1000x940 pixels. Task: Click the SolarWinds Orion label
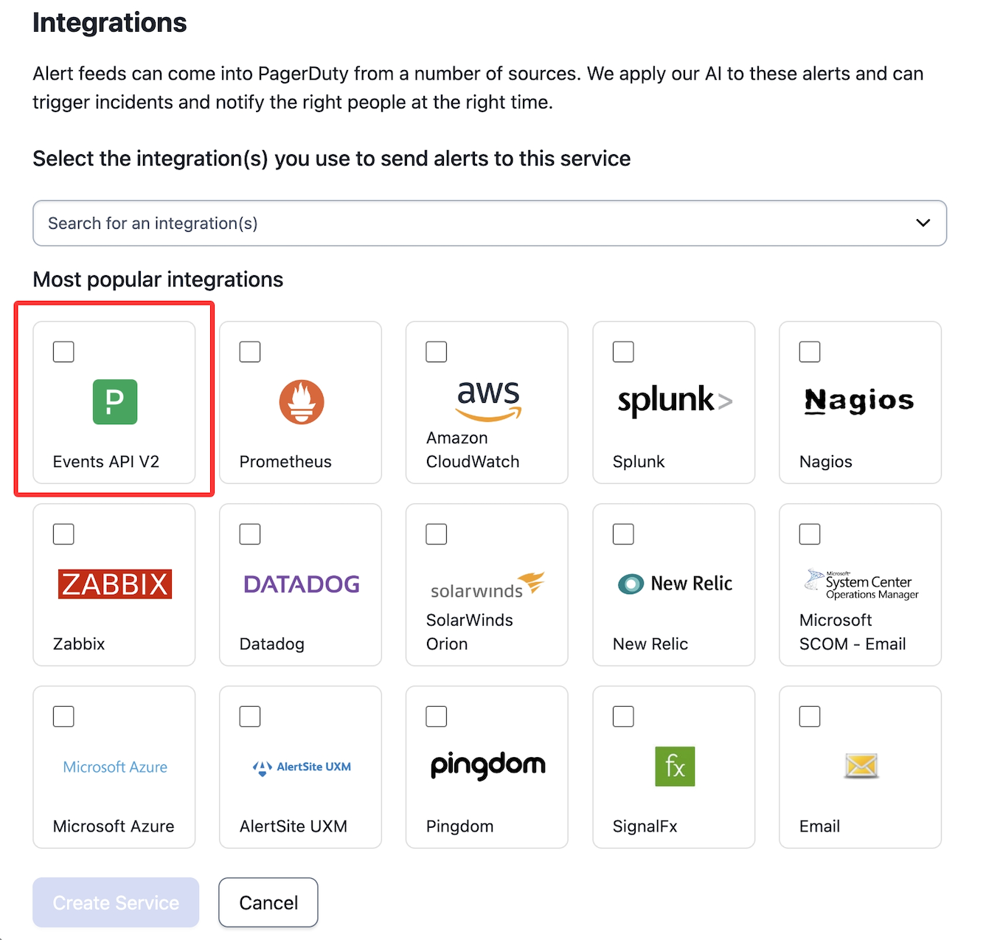point(470,632)
